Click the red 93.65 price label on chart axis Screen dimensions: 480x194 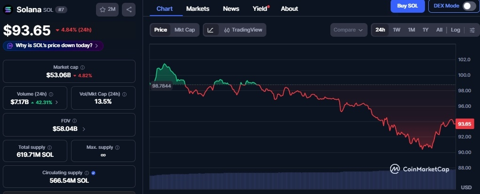click(464, 124)
